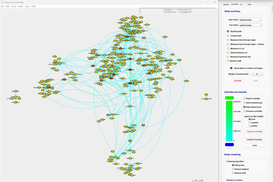Click the Calculate centrality button
This screenshot has height=182, width=273.
[x=254, y=131]
